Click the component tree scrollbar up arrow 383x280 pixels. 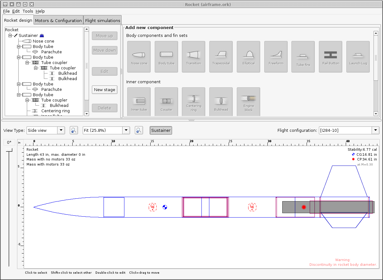[87, 29]
